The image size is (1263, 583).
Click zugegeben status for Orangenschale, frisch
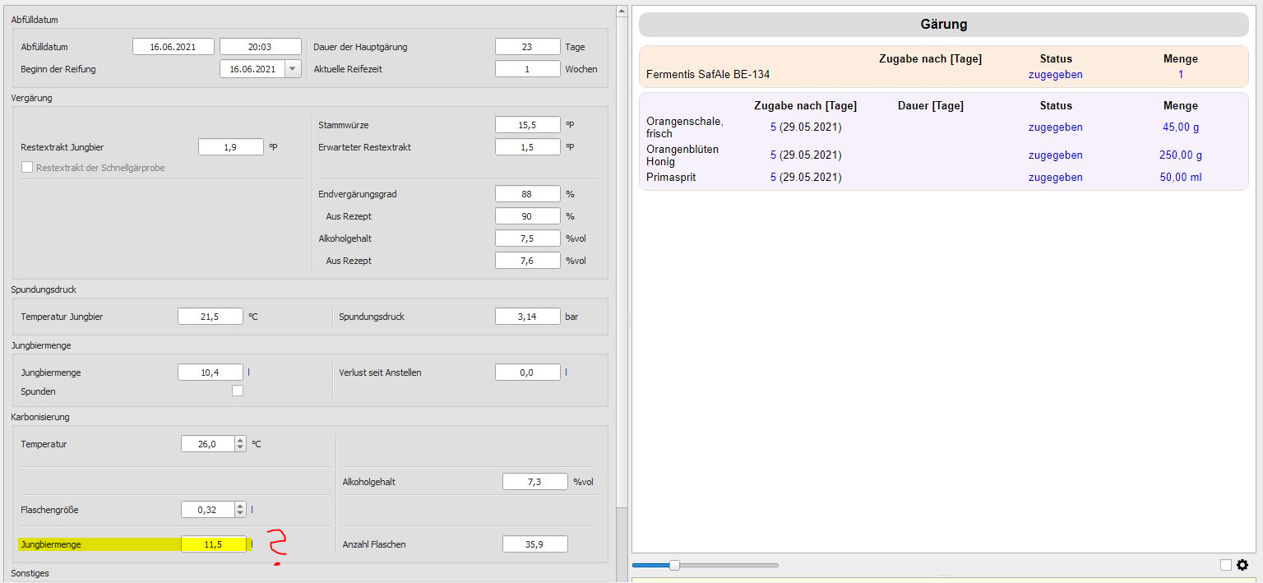click(x=1055, y=127)
